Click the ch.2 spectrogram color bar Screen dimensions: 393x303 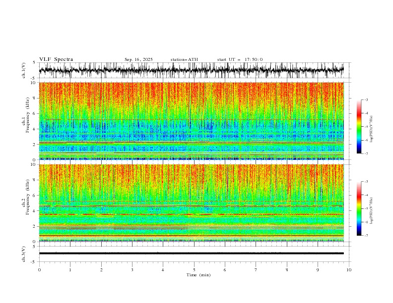tap(359, 208)
